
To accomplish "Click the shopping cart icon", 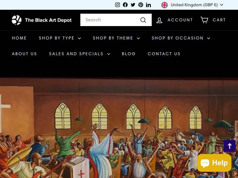I will (204, 20).
